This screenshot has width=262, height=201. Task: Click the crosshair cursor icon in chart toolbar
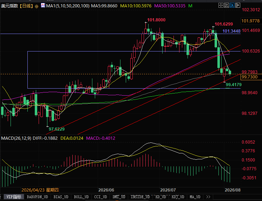[221, 5]
